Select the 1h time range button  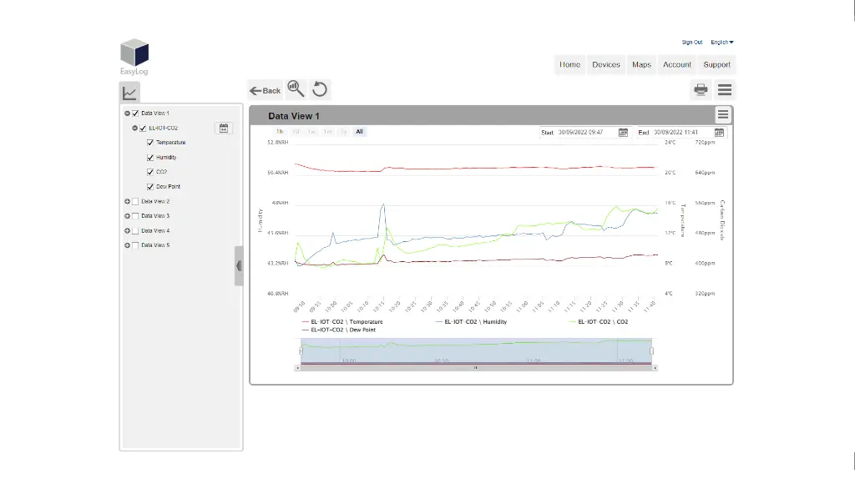pos(280,132)
